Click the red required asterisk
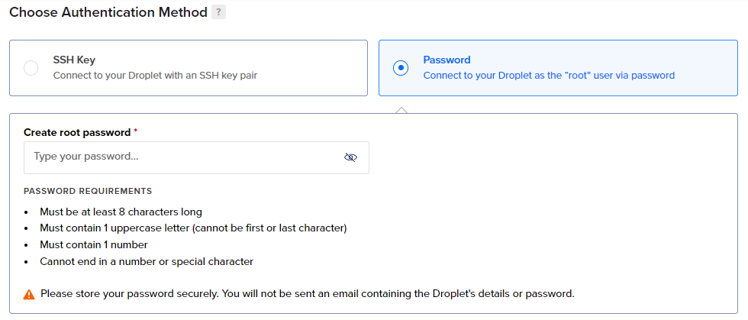The image size is (748, 320). click(x=136, y=131)
